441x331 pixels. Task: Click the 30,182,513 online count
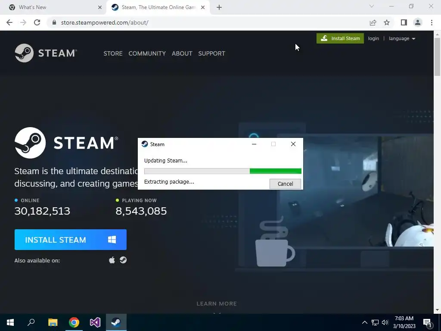click(x=42, y=211)
